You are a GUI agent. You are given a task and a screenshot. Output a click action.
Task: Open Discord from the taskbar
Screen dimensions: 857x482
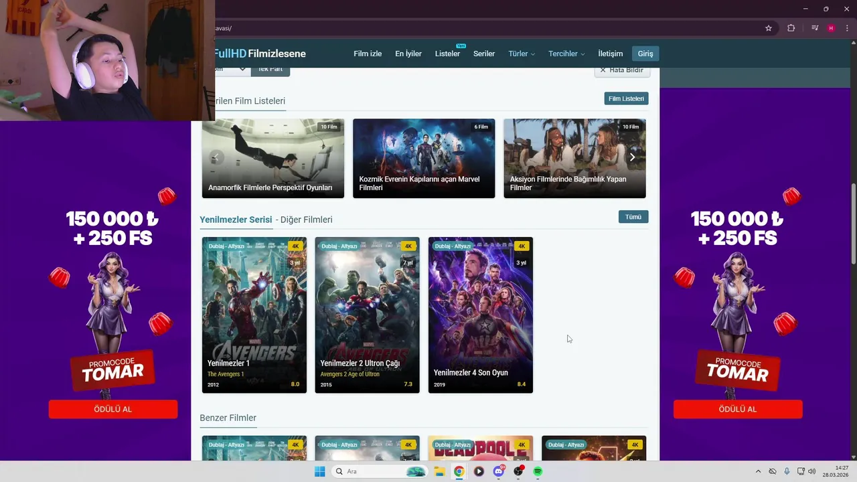[498, 471]
